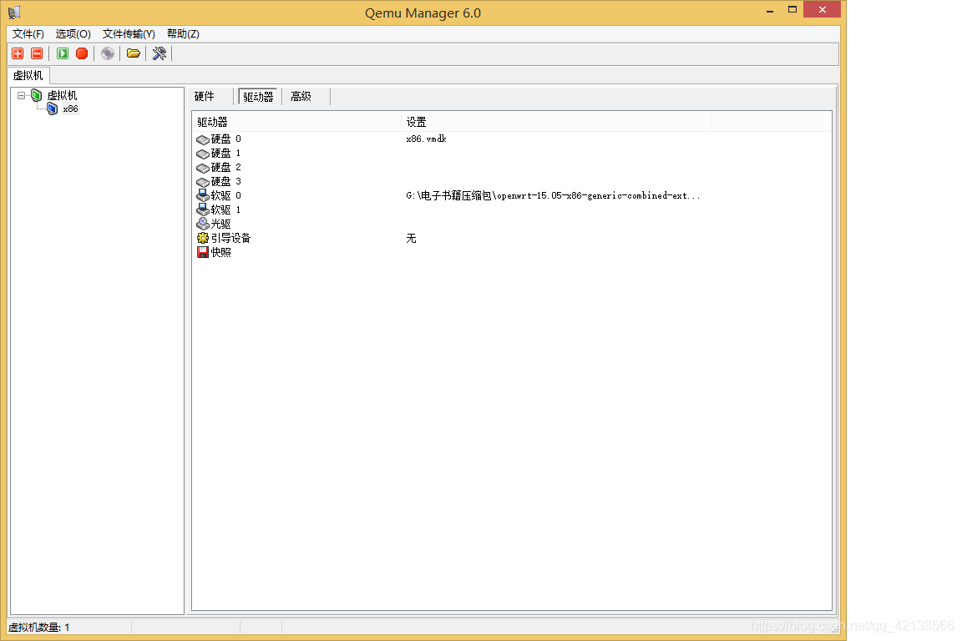Image resolution: width=962 pixels, height=641 pixels.
Task: Select the 硬盘 2 row label
Action: [x=225, y=168]
